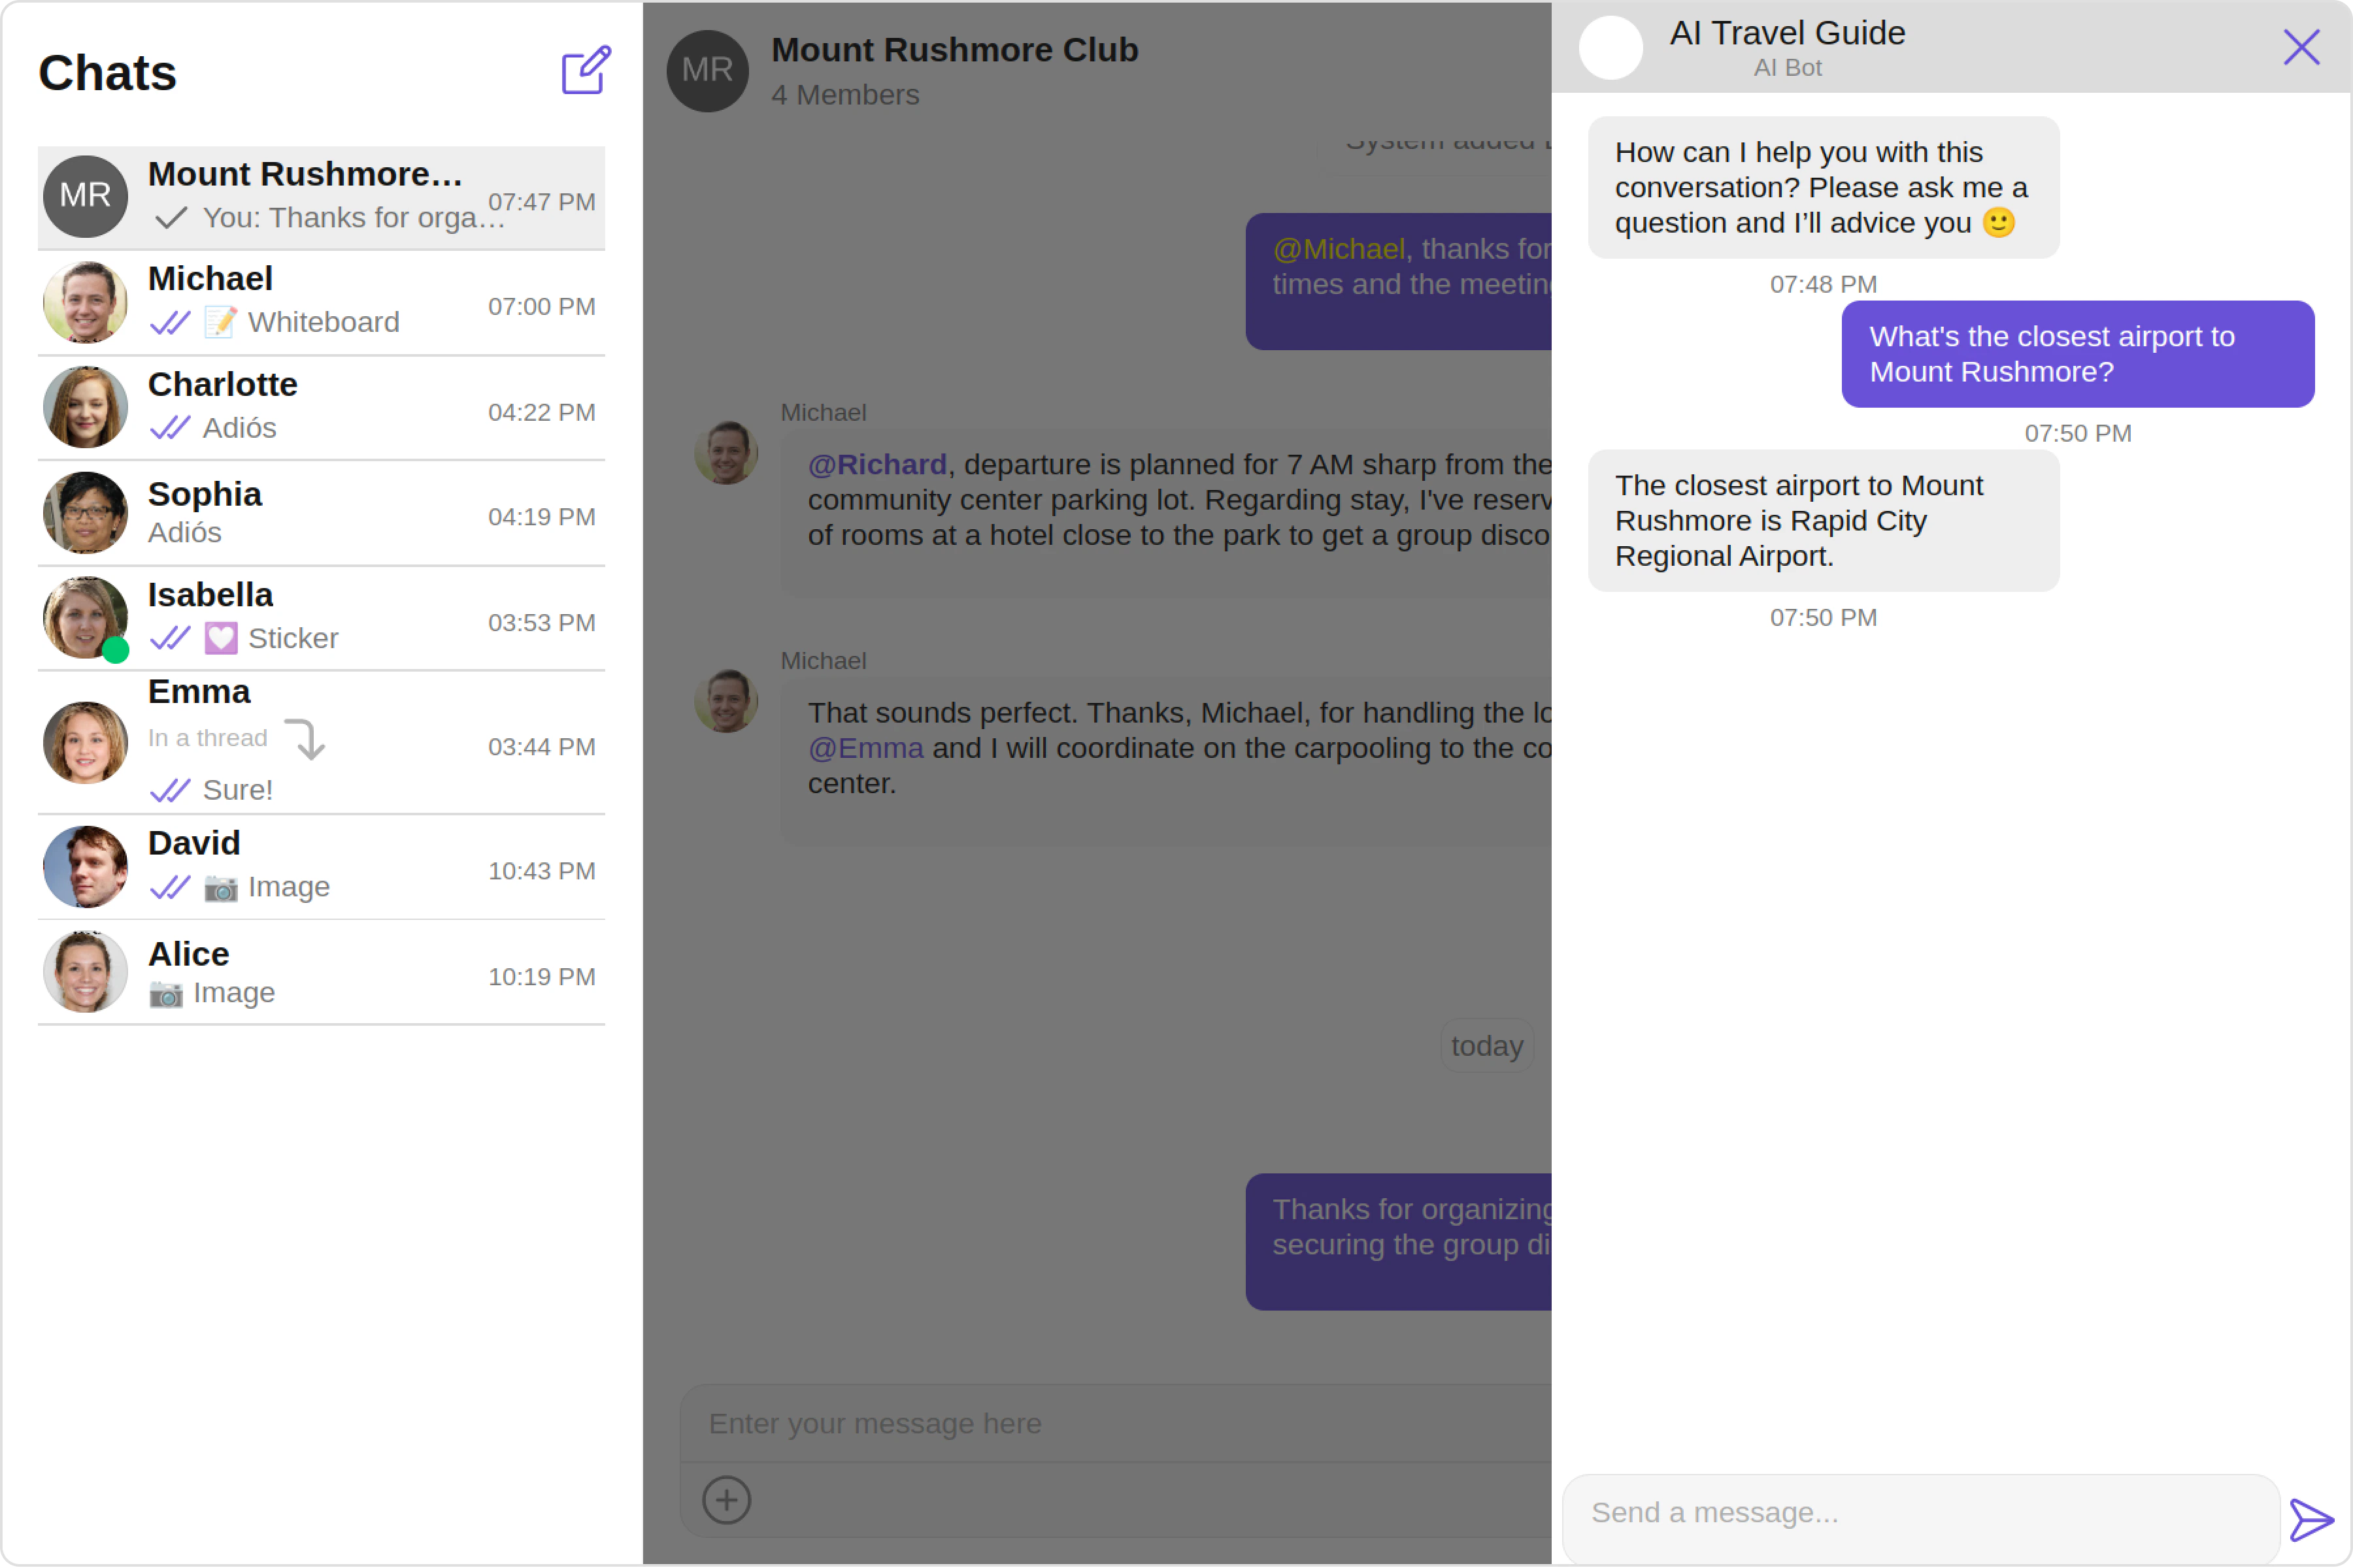Select Alice's conversation
This screenshot has height=1568, width=2353.
point(320,972)
